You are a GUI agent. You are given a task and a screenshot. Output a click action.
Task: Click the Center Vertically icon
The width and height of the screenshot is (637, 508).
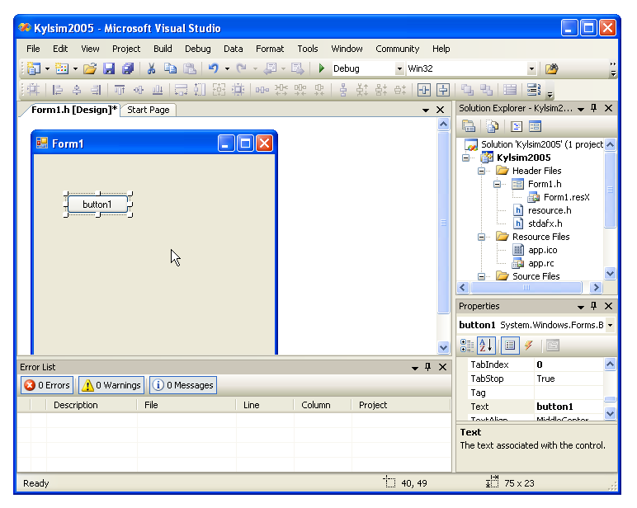point(443,90)
